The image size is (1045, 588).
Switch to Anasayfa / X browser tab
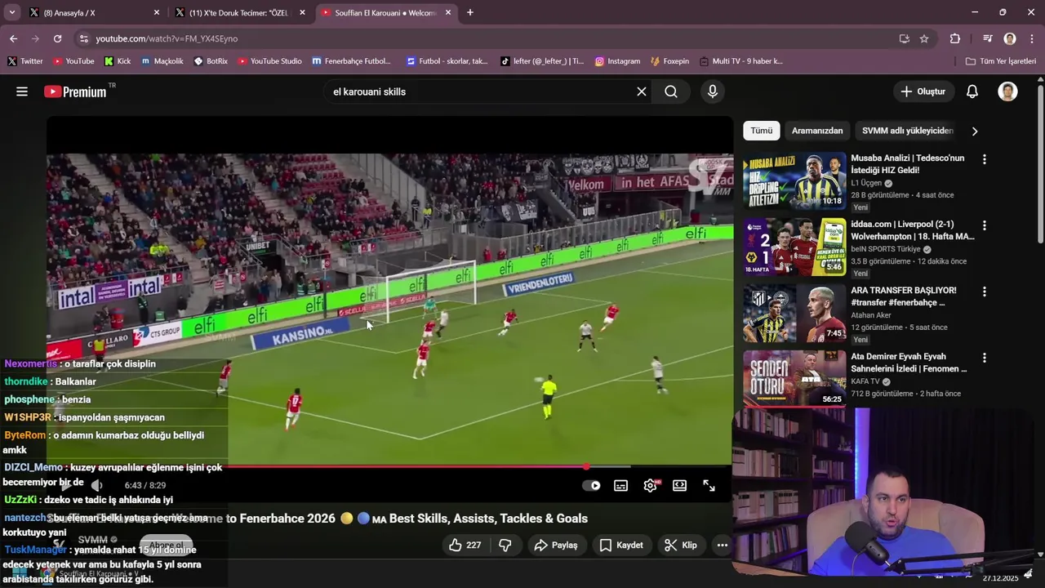coord(95,12)
